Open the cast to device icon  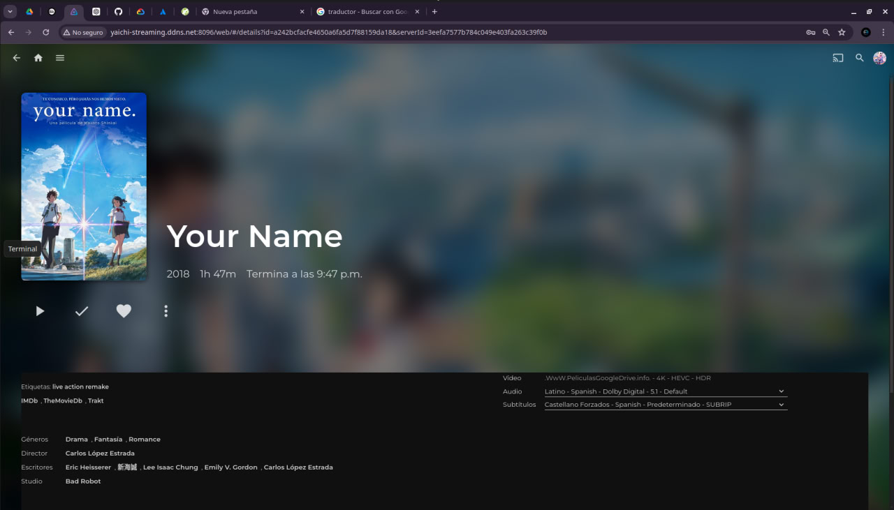(x=838, y=58)
